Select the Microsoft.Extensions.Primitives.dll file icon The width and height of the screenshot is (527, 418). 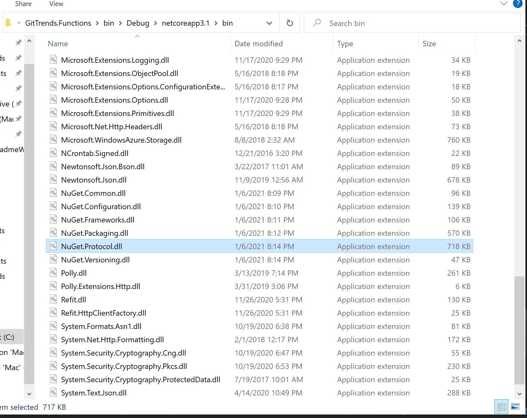pos(53,113)
